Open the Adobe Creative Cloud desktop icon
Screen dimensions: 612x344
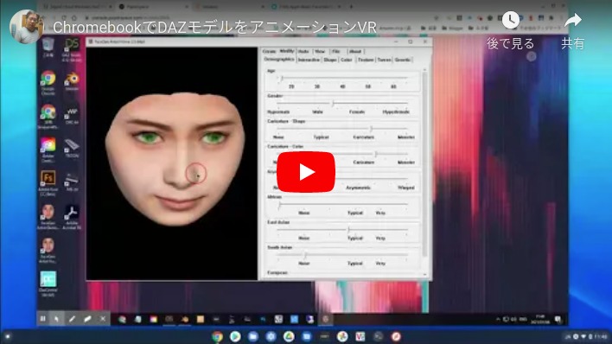pos(48,150)
